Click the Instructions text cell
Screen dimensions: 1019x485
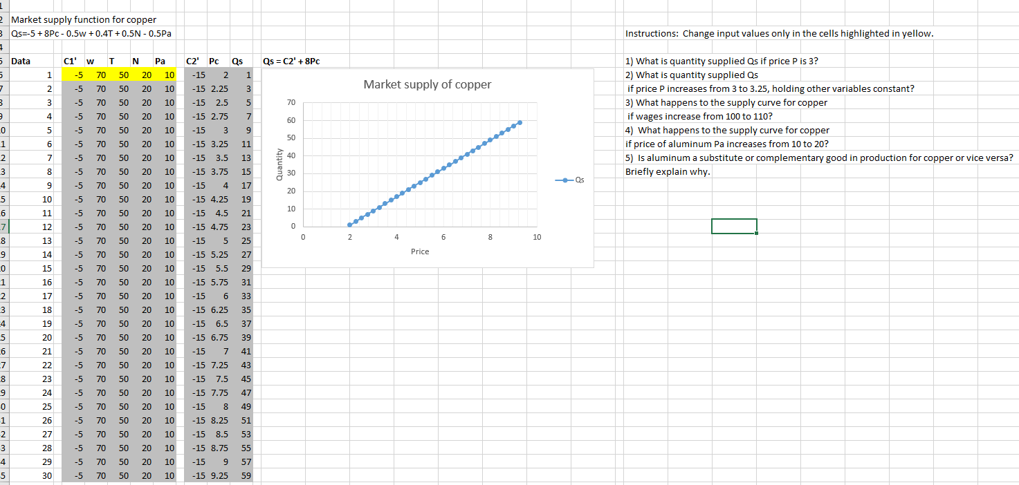click(692, 33)
